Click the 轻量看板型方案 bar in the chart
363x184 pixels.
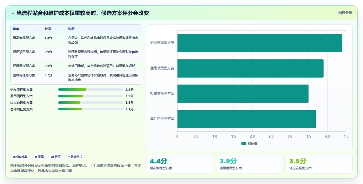coord(243,93)
